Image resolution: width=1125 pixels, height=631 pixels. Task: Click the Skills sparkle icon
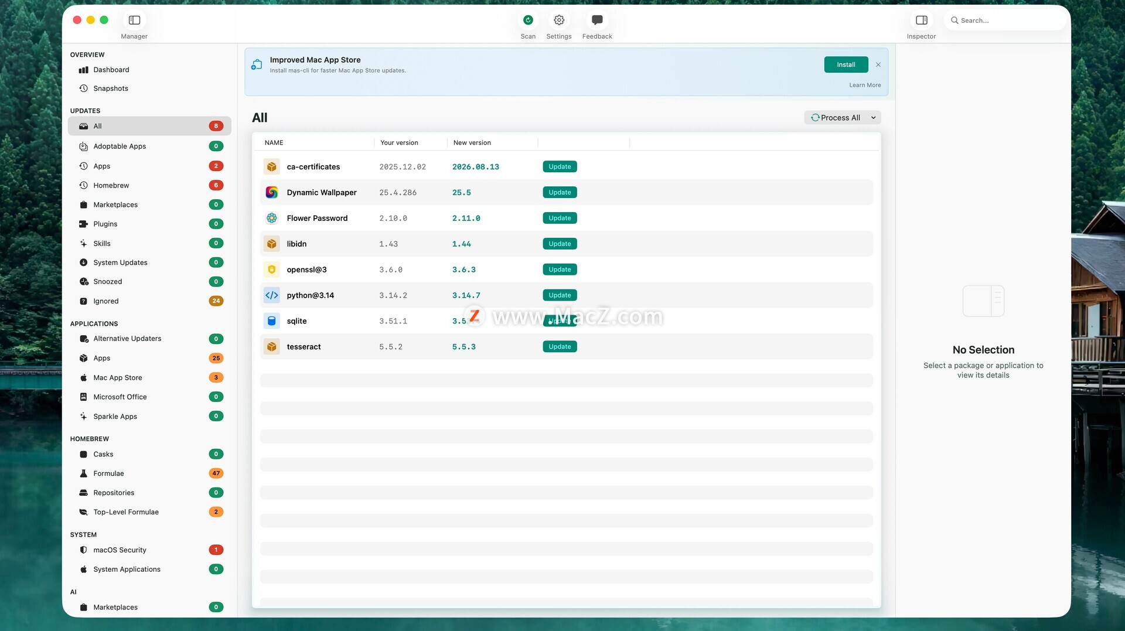click(x=83, y=244)
